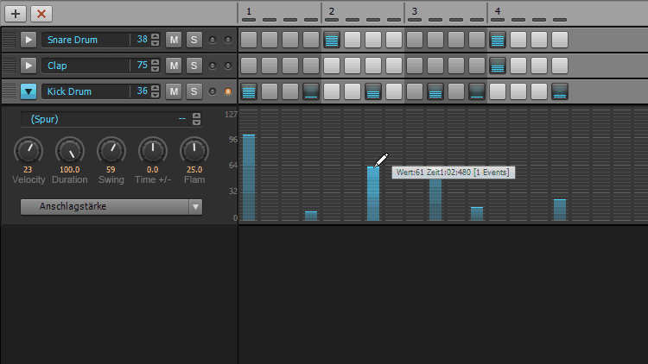
Task: Disable Kick Drum third step of beat 2
Action: coord(373,91)
